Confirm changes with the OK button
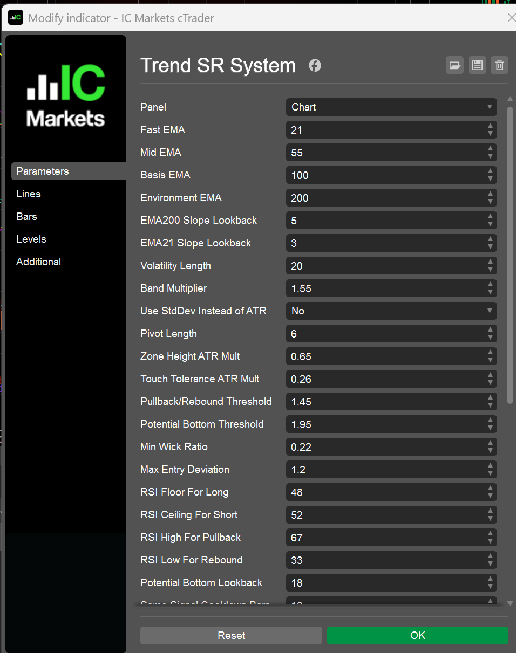Screen dimensions: 516x653 (417, 635)
